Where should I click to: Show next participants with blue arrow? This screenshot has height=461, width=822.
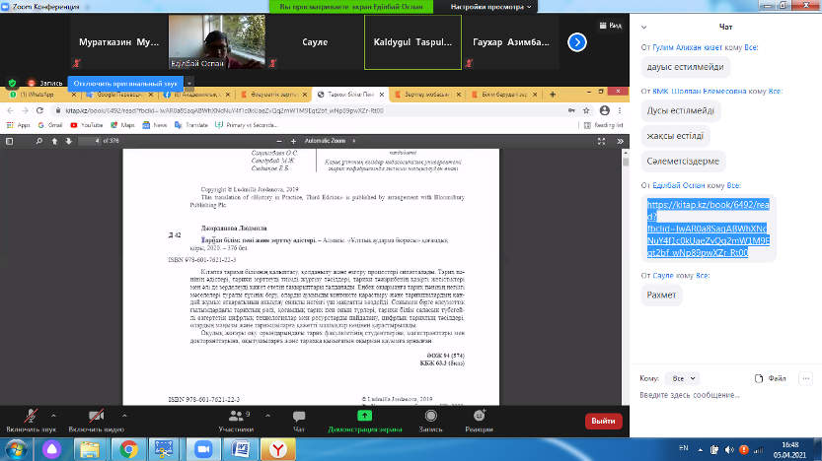(578, 42)
